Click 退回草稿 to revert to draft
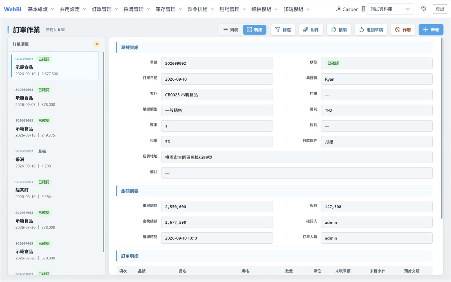Image resolution: width=451 pixels, height=282 pixels. tap(371, 30)
